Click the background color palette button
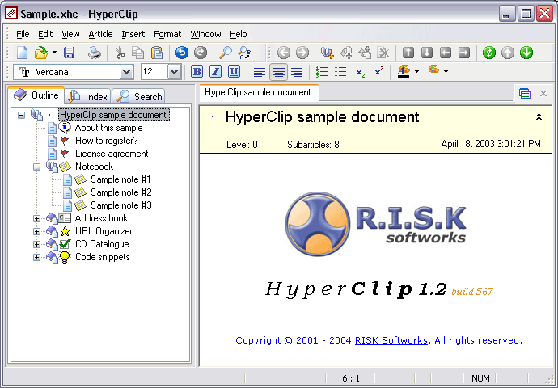 [x=433, y=70]
